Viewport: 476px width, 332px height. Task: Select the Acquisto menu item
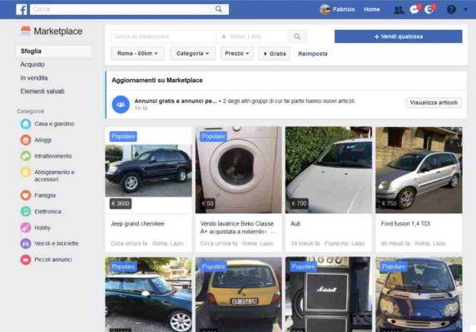32,65
